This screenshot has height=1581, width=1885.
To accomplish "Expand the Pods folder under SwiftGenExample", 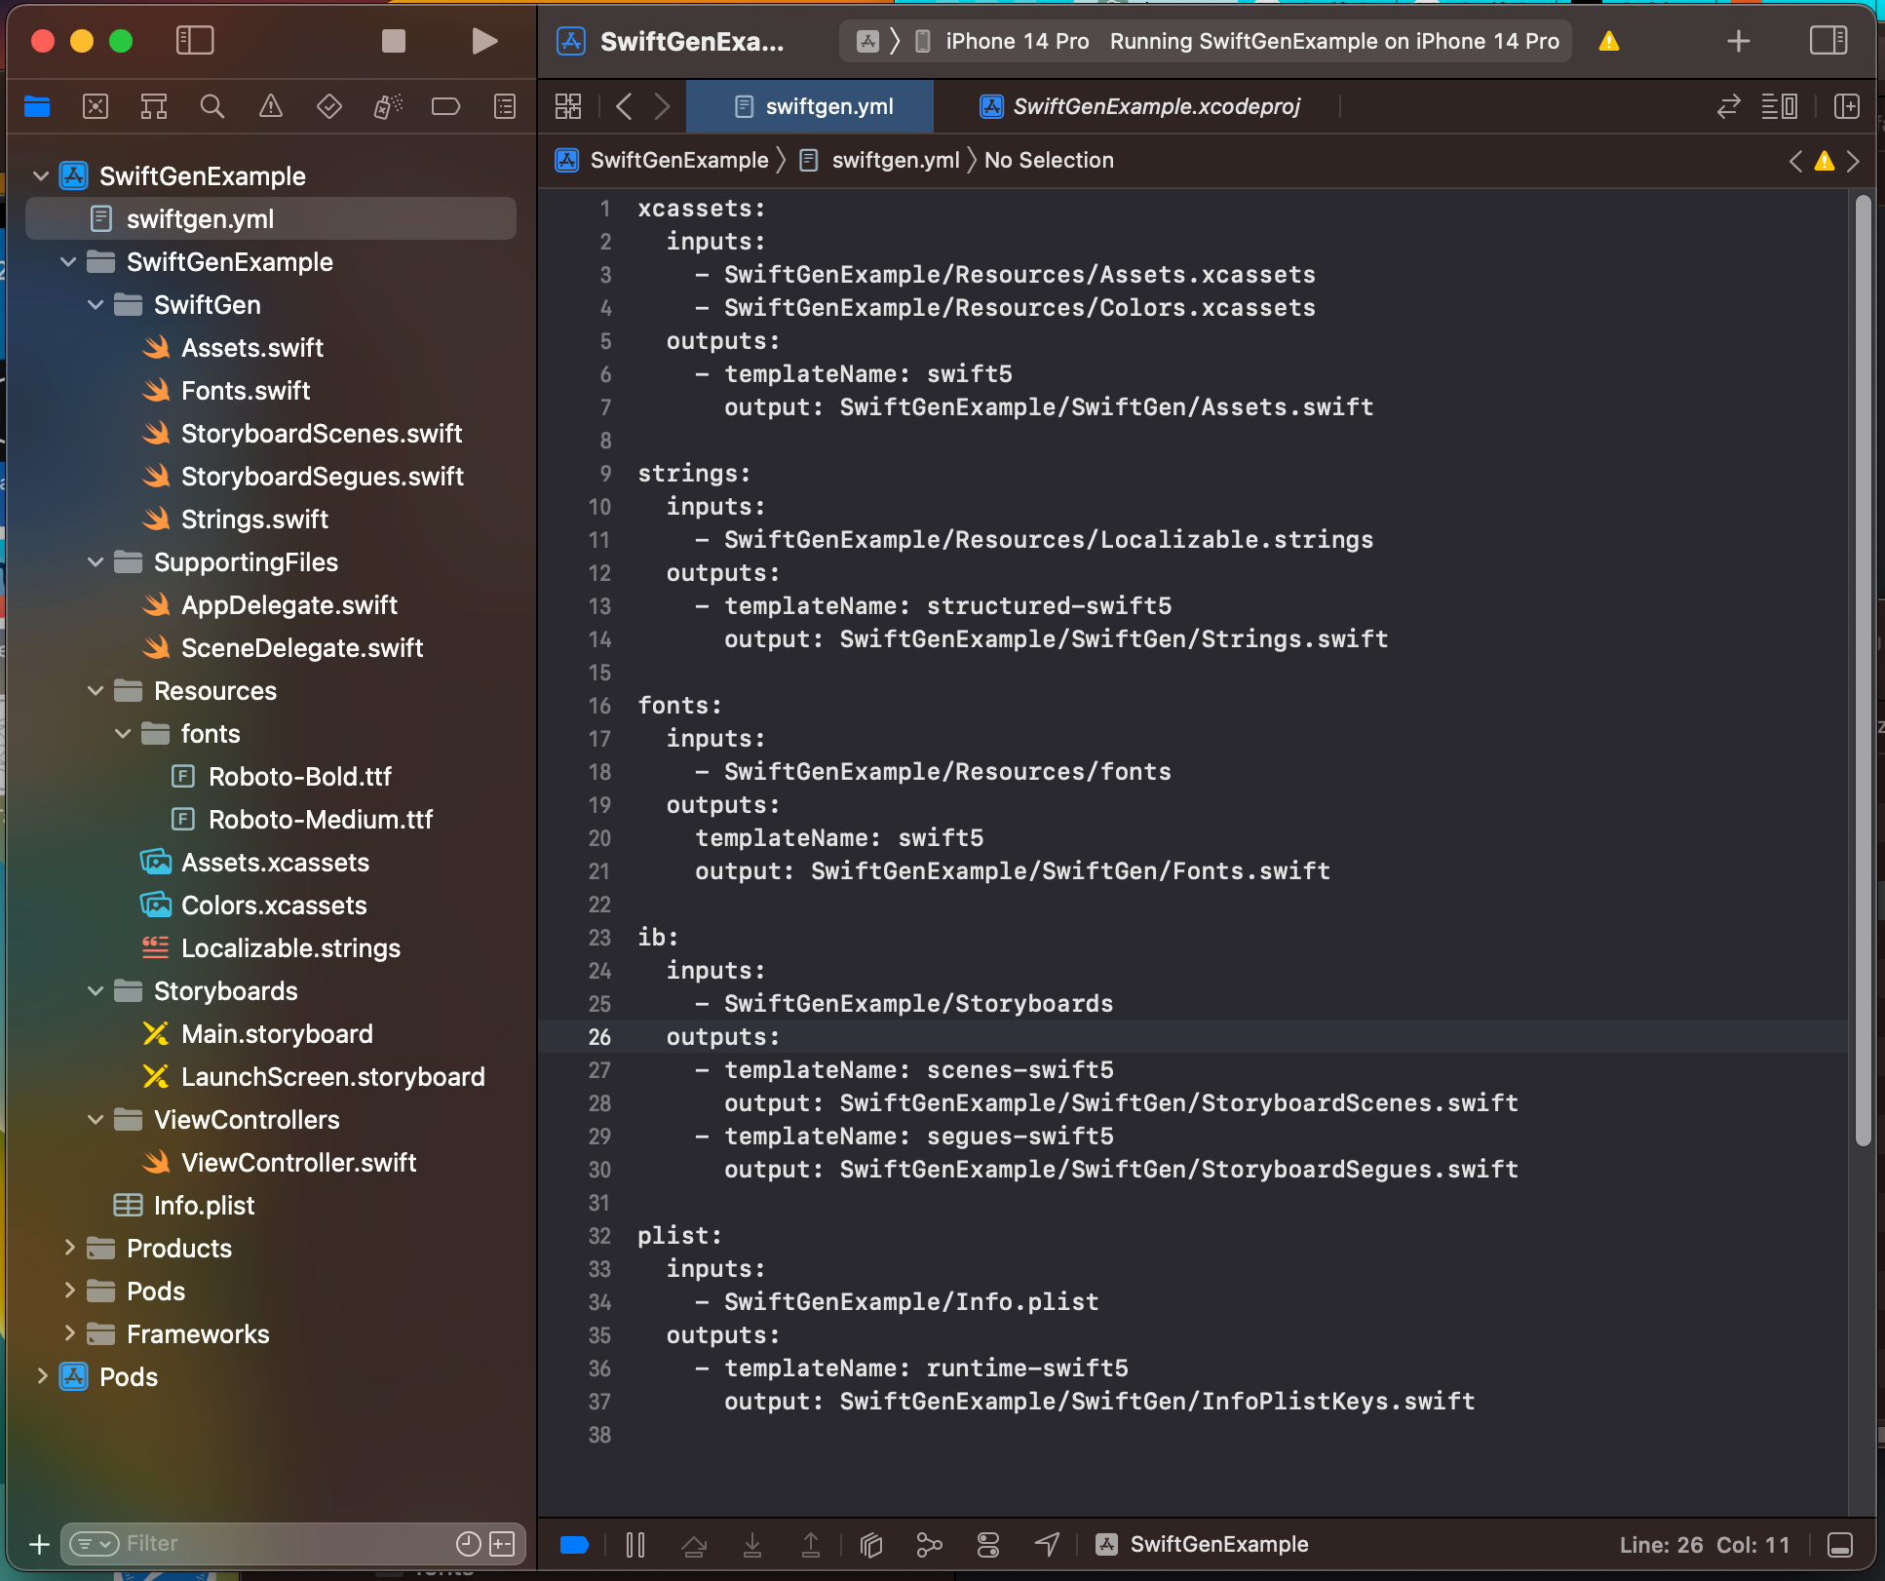I will [68, 1291].
